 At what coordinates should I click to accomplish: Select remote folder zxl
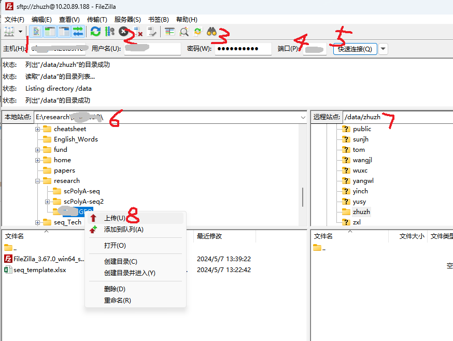tap(357, 222)
